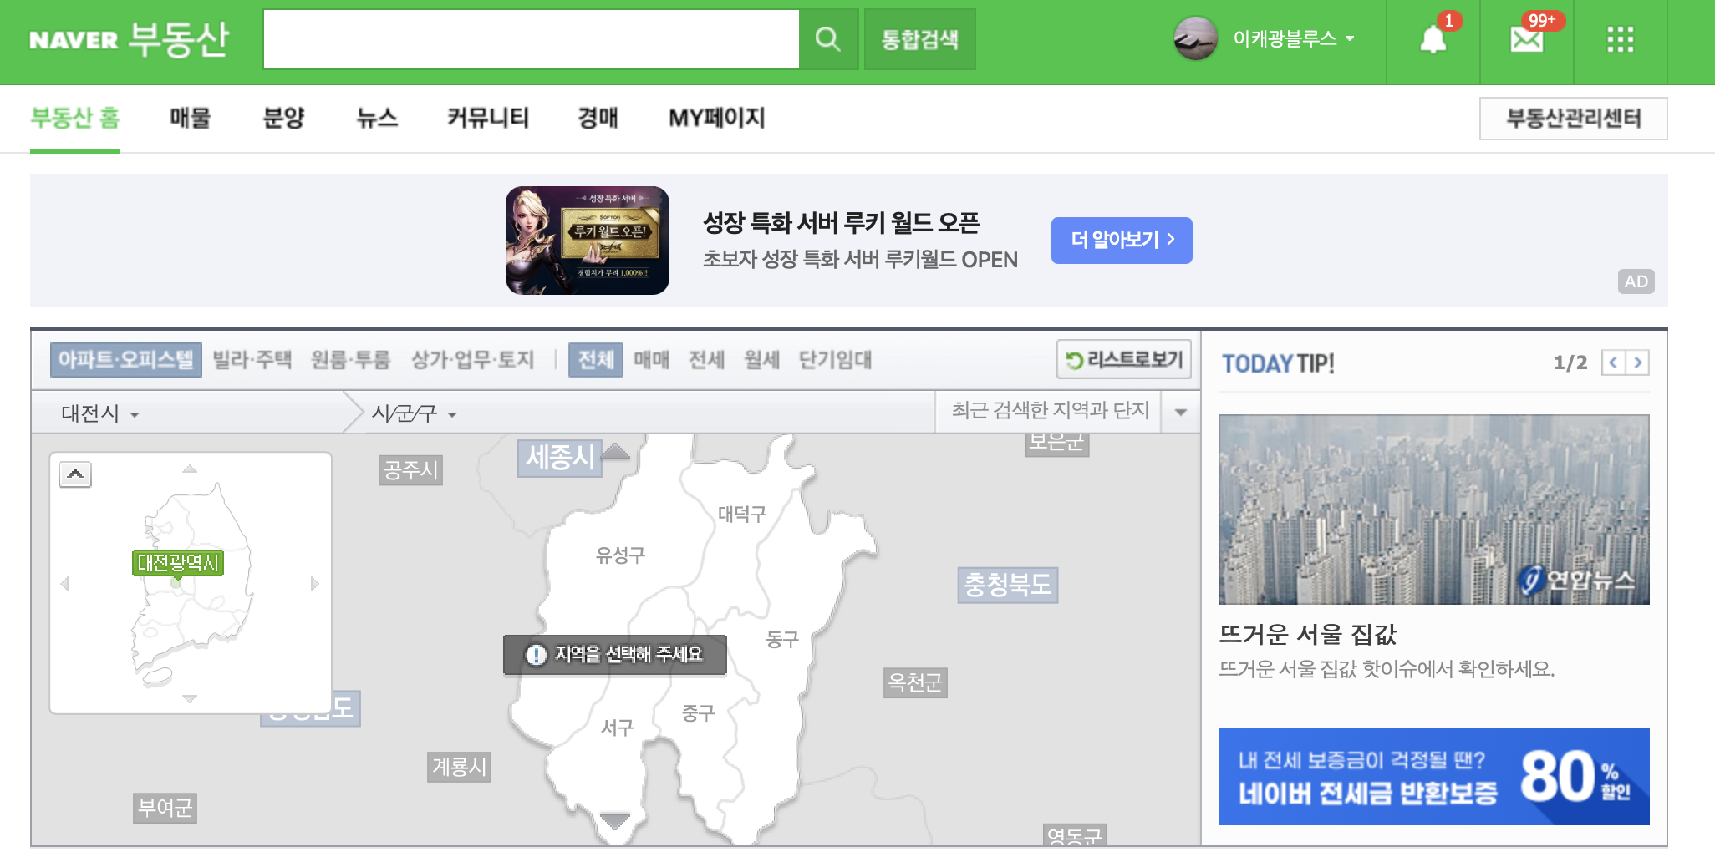
Task: Select 대덕구 district on map
Action: (742, 514)
